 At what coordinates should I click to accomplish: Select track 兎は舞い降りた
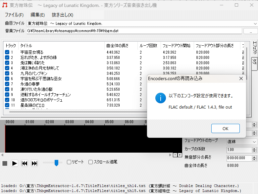(32, 63)
